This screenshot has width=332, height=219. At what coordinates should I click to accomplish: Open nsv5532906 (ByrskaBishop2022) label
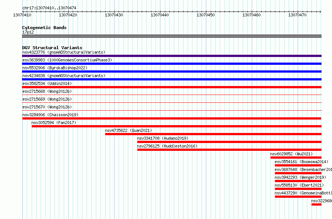[x=55, y=68]
